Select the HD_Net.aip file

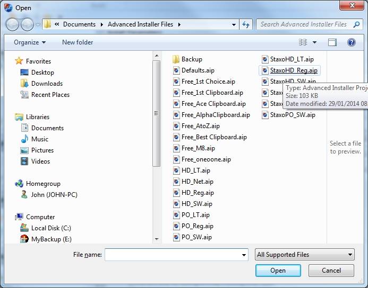[197, 182]
